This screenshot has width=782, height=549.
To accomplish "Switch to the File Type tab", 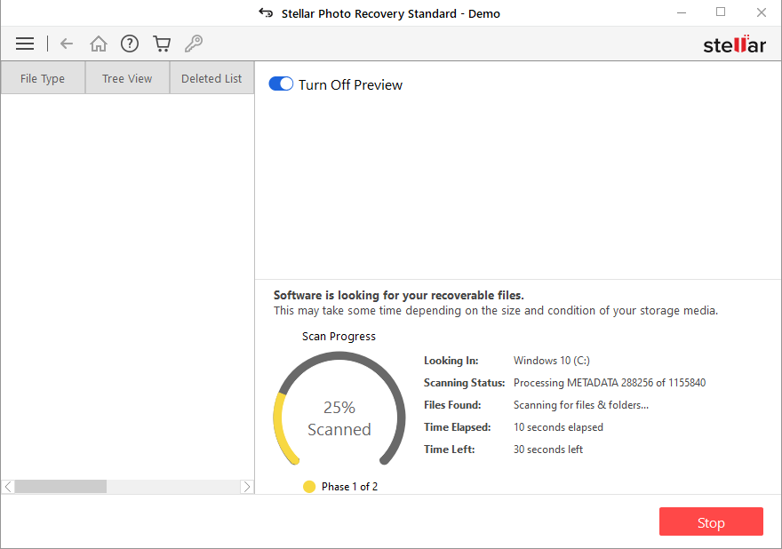I will (x=43, y=78).
